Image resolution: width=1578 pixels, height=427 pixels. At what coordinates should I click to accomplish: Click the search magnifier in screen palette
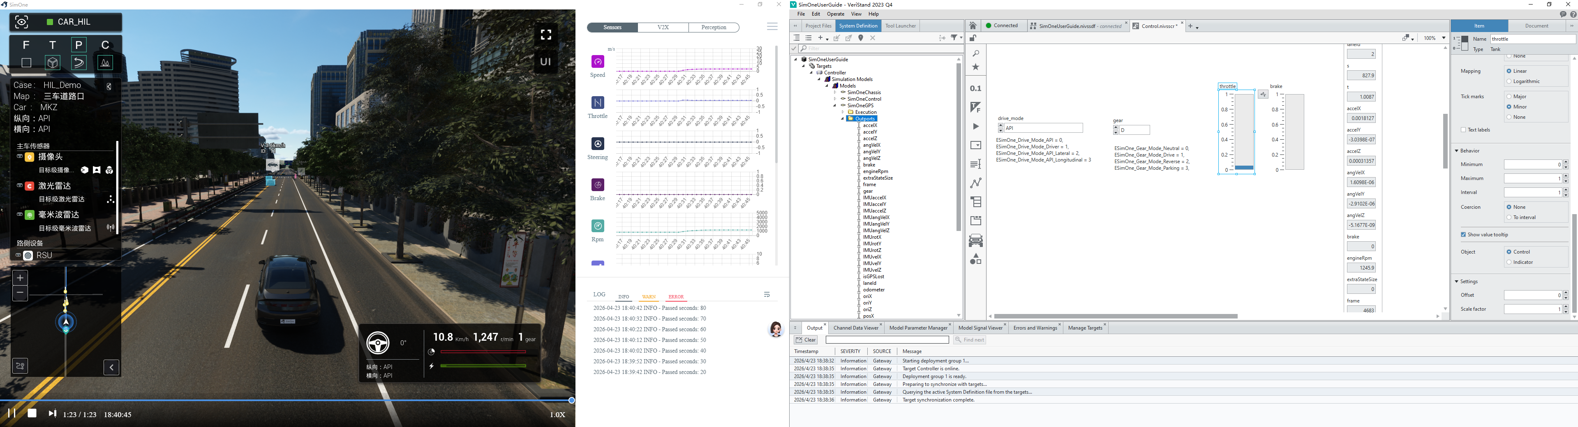(x=976, y=54)
